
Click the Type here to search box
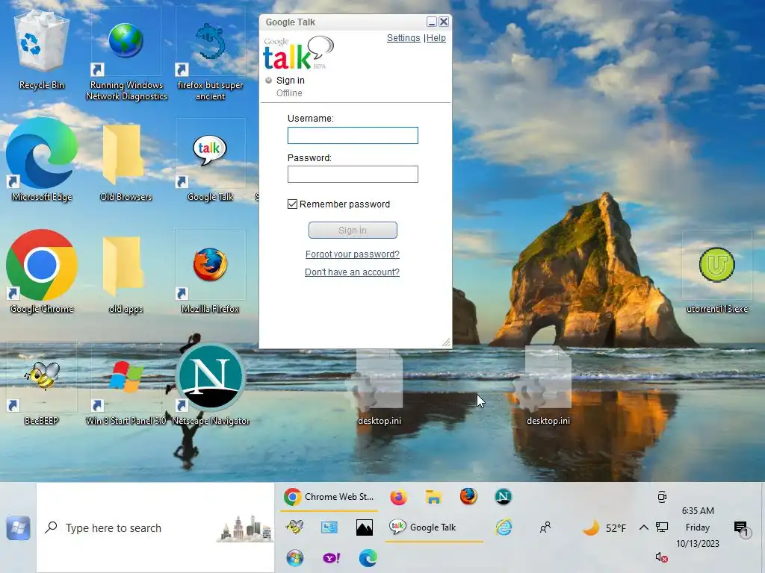(155, 527)
